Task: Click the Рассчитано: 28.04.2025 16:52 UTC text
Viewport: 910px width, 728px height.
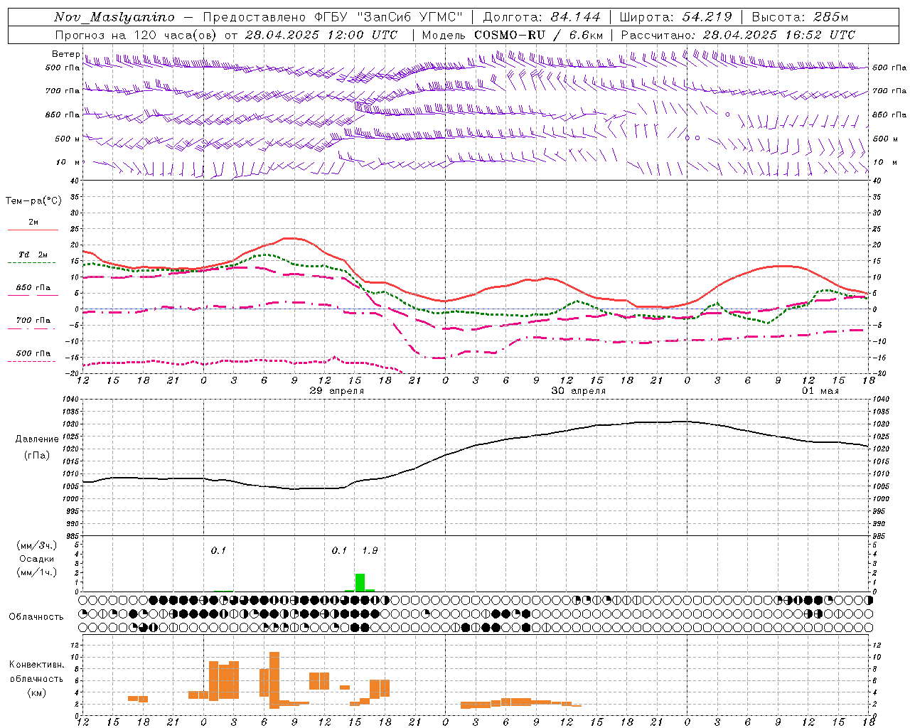Action: point(738,35)
